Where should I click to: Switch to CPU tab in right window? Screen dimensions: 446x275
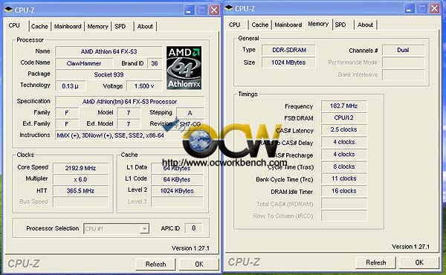coord(235,25)
